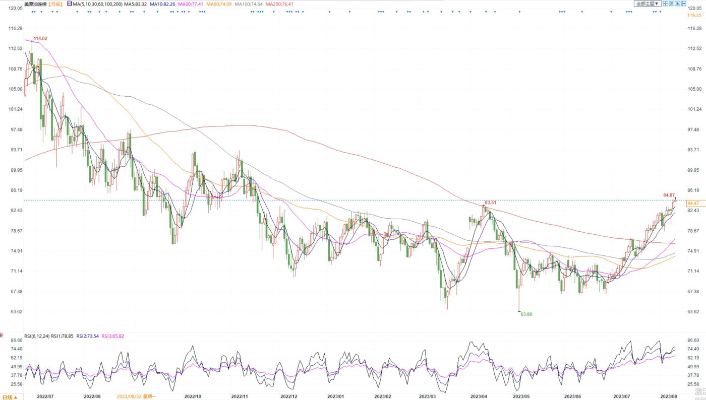
Task: Click the red RSI panel settings icon
Action: pos(2,336)
